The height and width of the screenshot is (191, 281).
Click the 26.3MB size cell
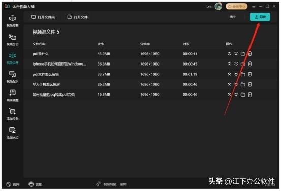click(104, 84)
